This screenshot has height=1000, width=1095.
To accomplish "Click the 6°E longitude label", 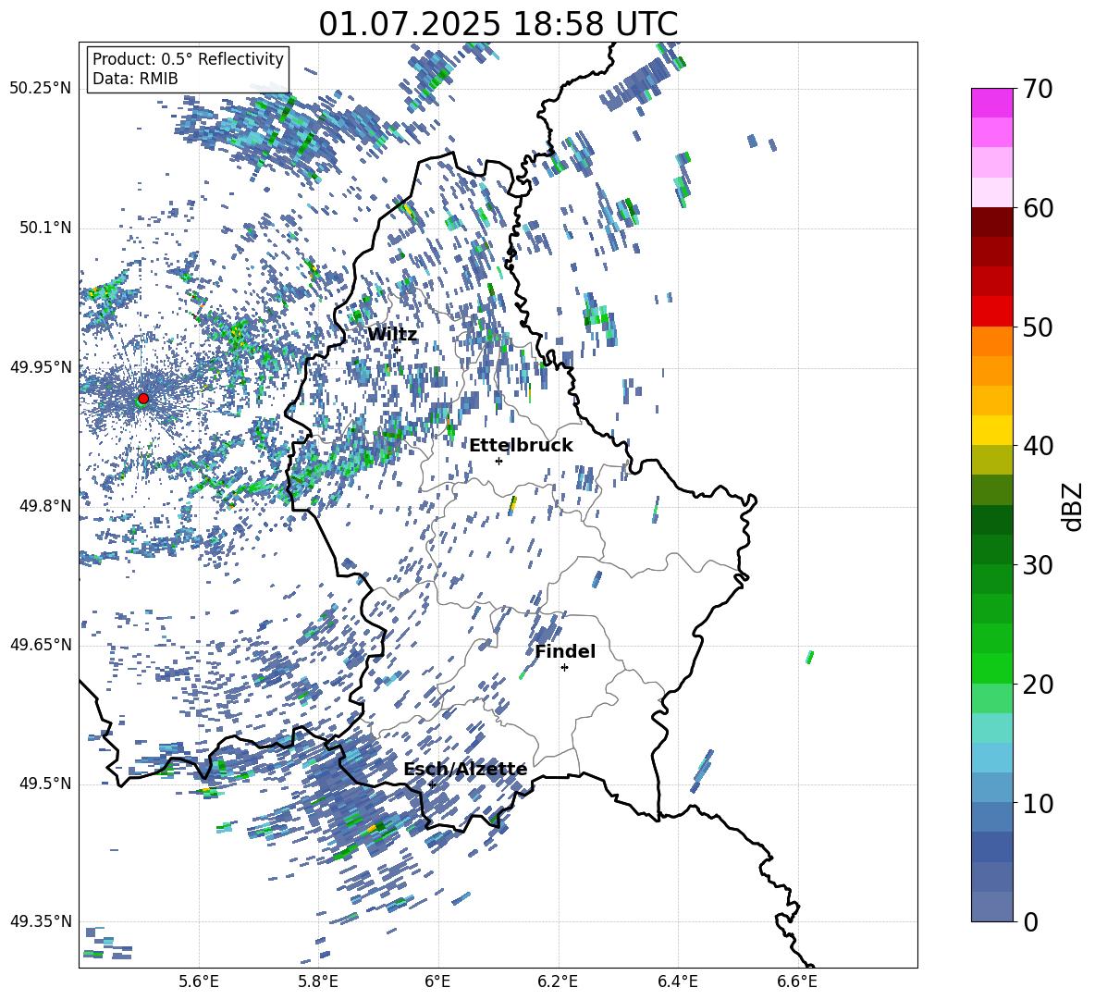I will pyautogui.click(x=437, y=982).
